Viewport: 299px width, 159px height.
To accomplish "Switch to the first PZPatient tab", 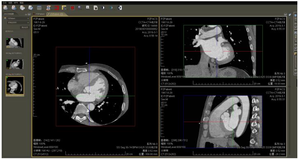I will coord(39,14).
